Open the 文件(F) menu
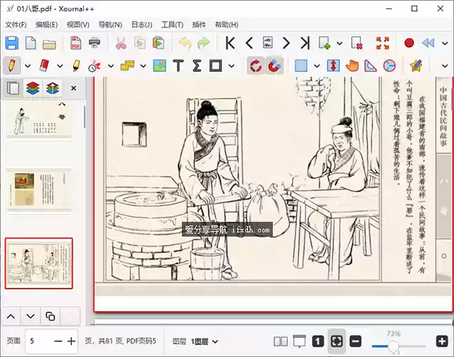The image size is (454, 357). [x=16, y=25]
